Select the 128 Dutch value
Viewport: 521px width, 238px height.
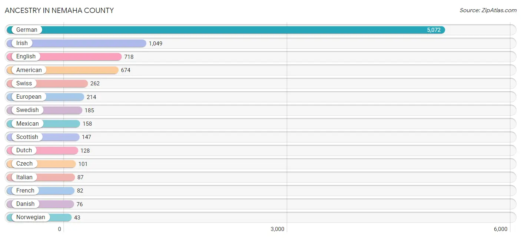click(x=85, y=150)
